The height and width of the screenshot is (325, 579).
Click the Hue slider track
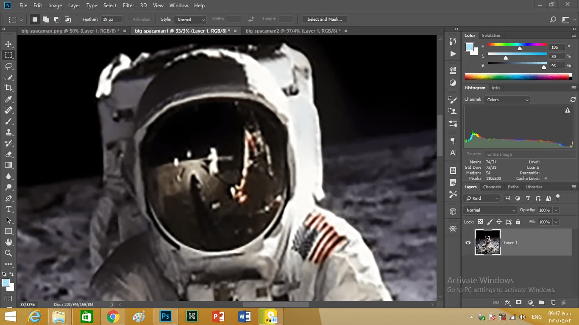point(517,44)
